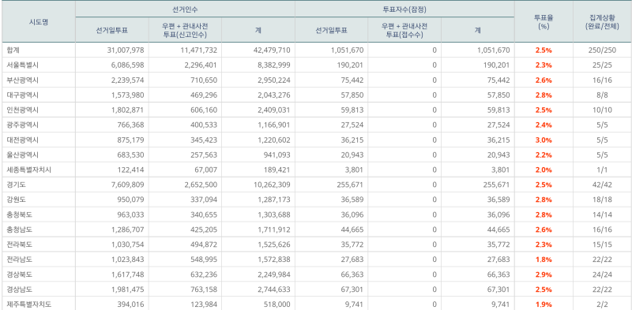Select the 대전광역시 row label

(x=23, y=140)
